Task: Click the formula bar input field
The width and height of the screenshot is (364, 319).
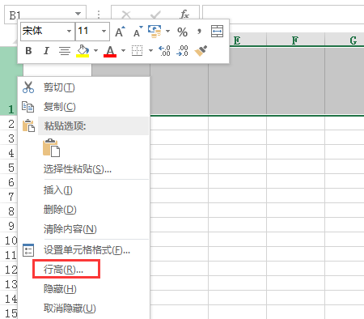Action: 283,15
